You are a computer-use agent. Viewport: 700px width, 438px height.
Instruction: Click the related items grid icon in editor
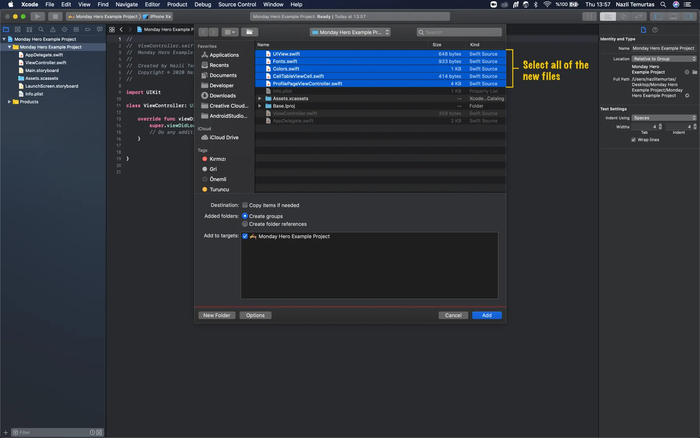112,29
